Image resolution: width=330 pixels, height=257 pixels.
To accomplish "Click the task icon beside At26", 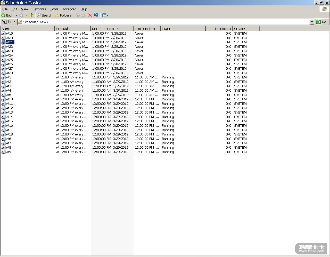I will click(x=3, y=64).
